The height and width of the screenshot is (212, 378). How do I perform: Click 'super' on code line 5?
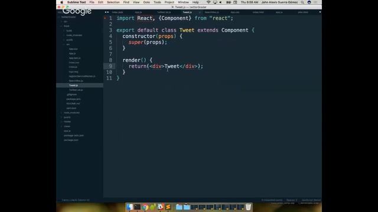(x=136, y=42)
